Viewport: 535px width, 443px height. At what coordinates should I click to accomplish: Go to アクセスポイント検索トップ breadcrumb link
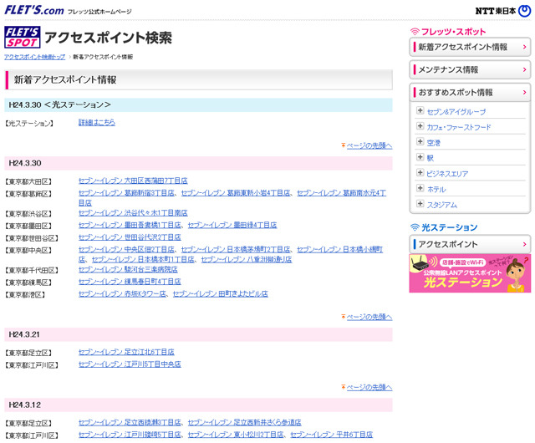[34, 57]
